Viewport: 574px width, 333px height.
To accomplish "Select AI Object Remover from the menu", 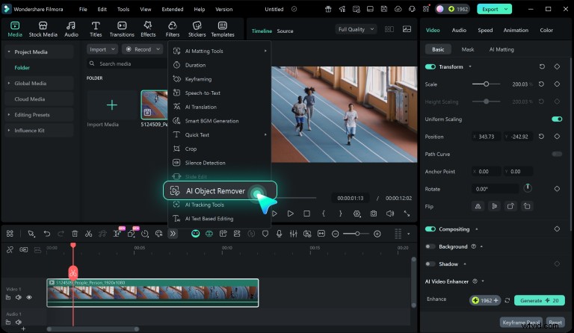I will pyautogui.click(x=215, y=191).
